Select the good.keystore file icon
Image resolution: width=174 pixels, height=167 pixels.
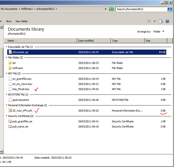tap(10, 100)
